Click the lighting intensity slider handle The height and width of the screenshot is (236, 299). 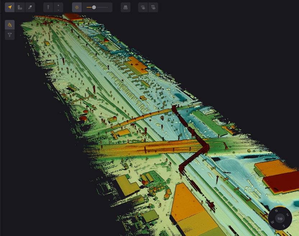(x=94, y=7)
